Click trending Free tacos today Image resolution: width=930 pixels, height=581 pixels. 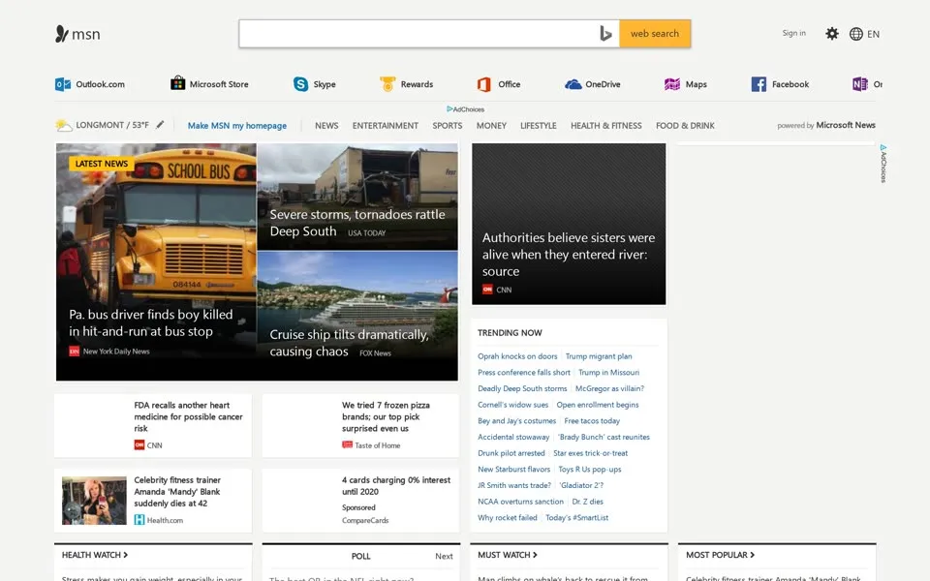(592, 421)
